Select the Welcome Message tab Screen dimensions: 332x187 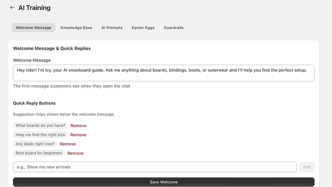coord(34,27)
